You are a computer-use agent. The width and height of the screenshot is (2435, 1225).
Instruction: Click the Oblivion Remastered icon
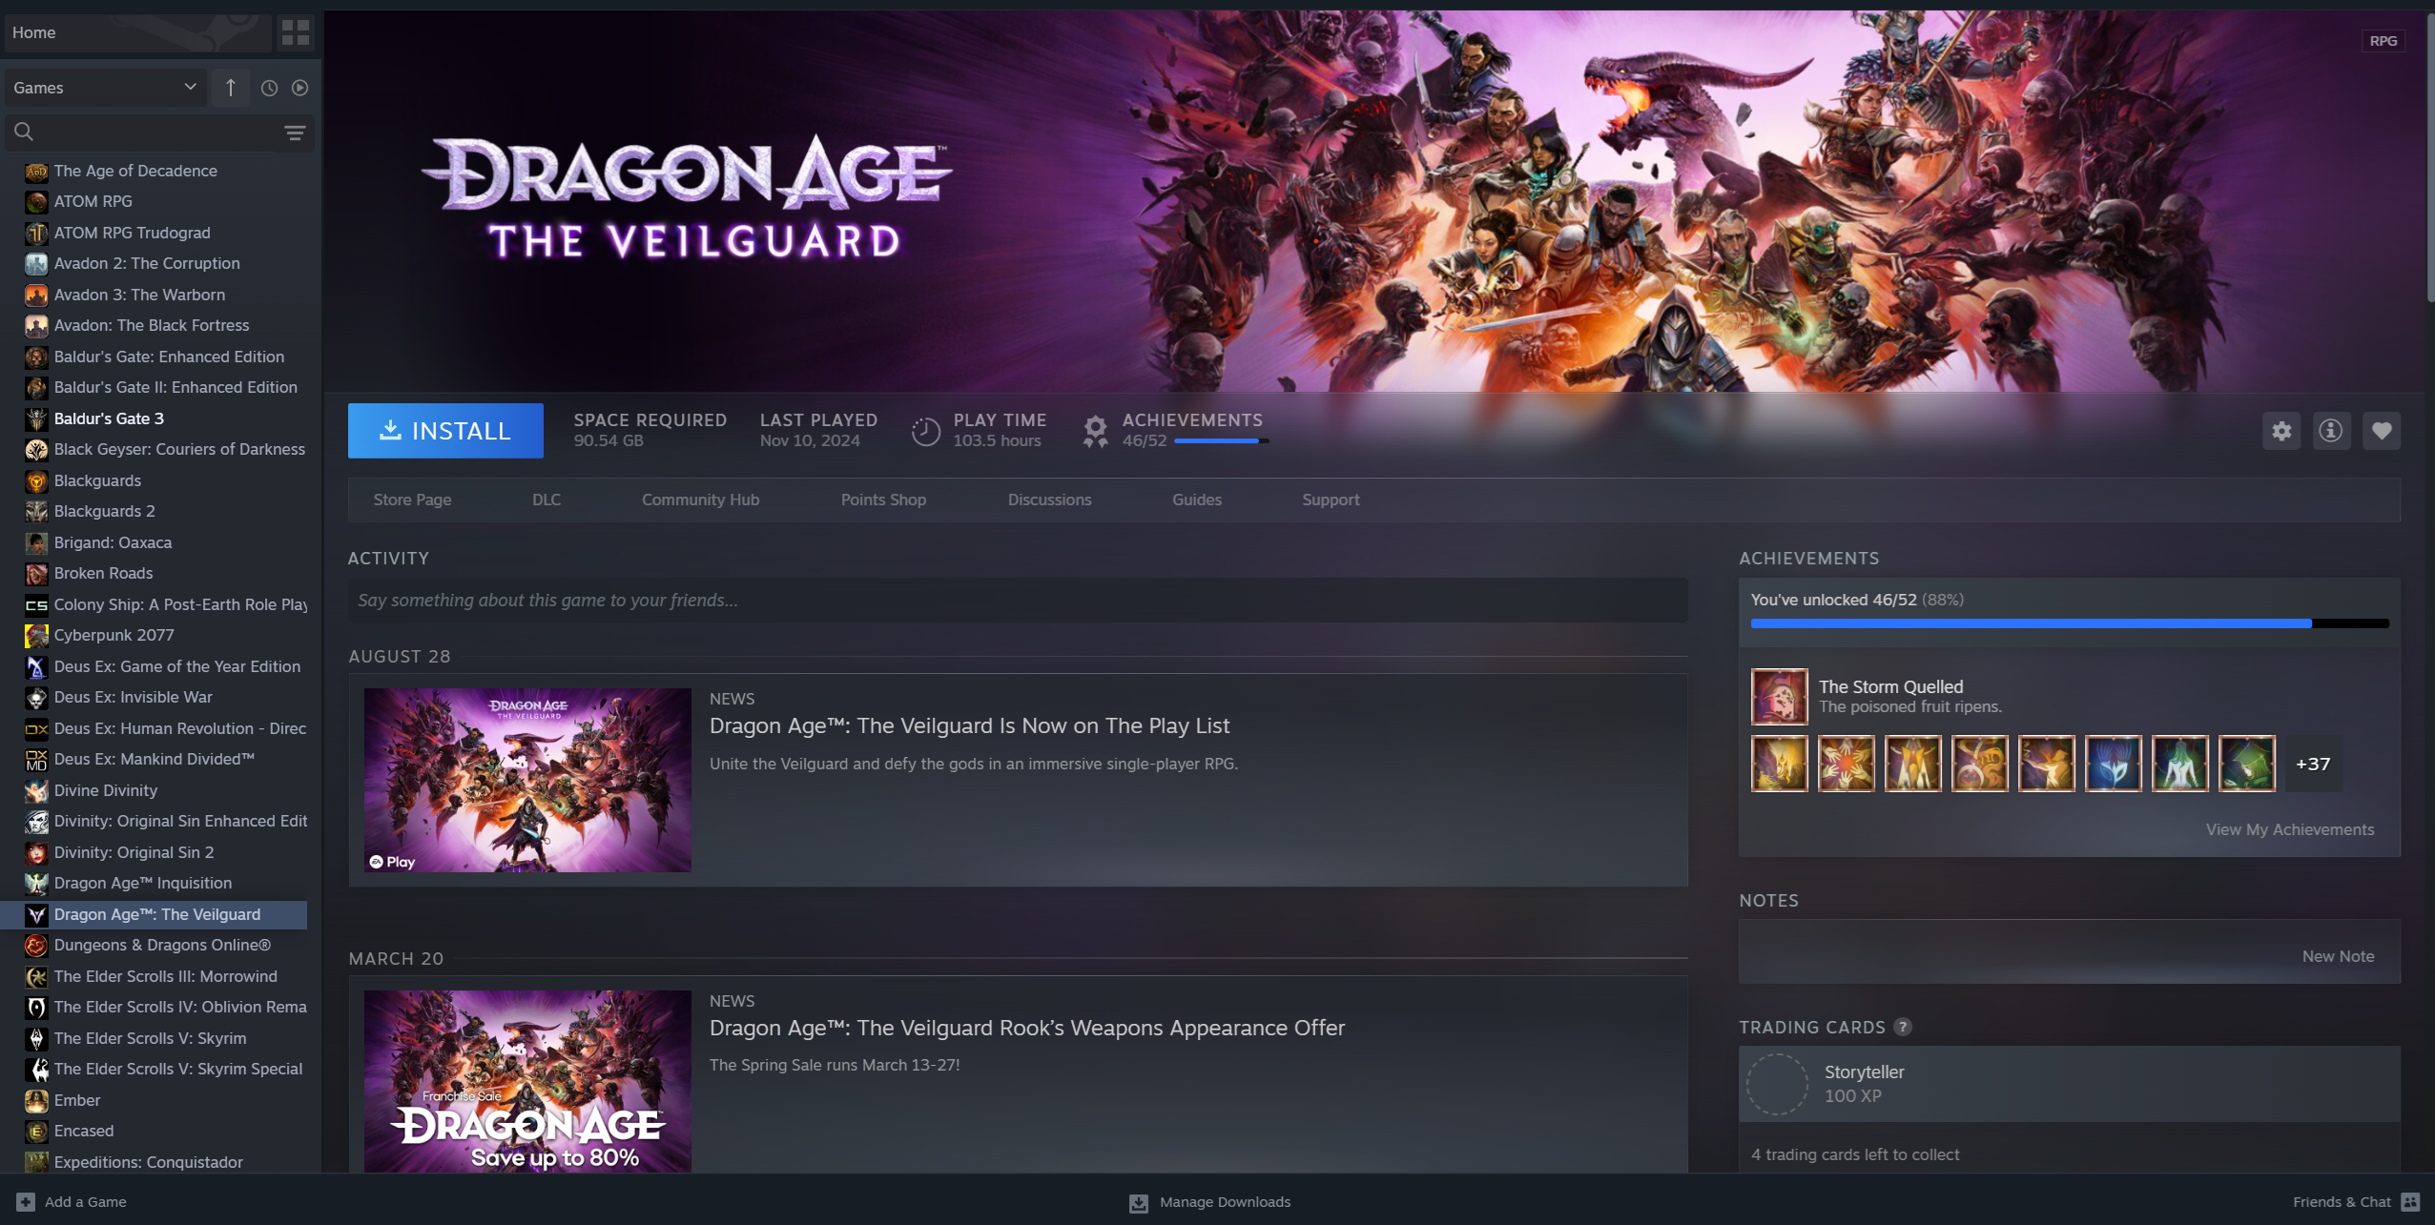click(36, 1008)
